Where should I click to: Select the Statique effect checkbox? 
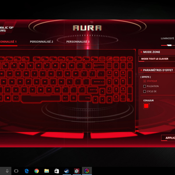click(x=145, y=81)
